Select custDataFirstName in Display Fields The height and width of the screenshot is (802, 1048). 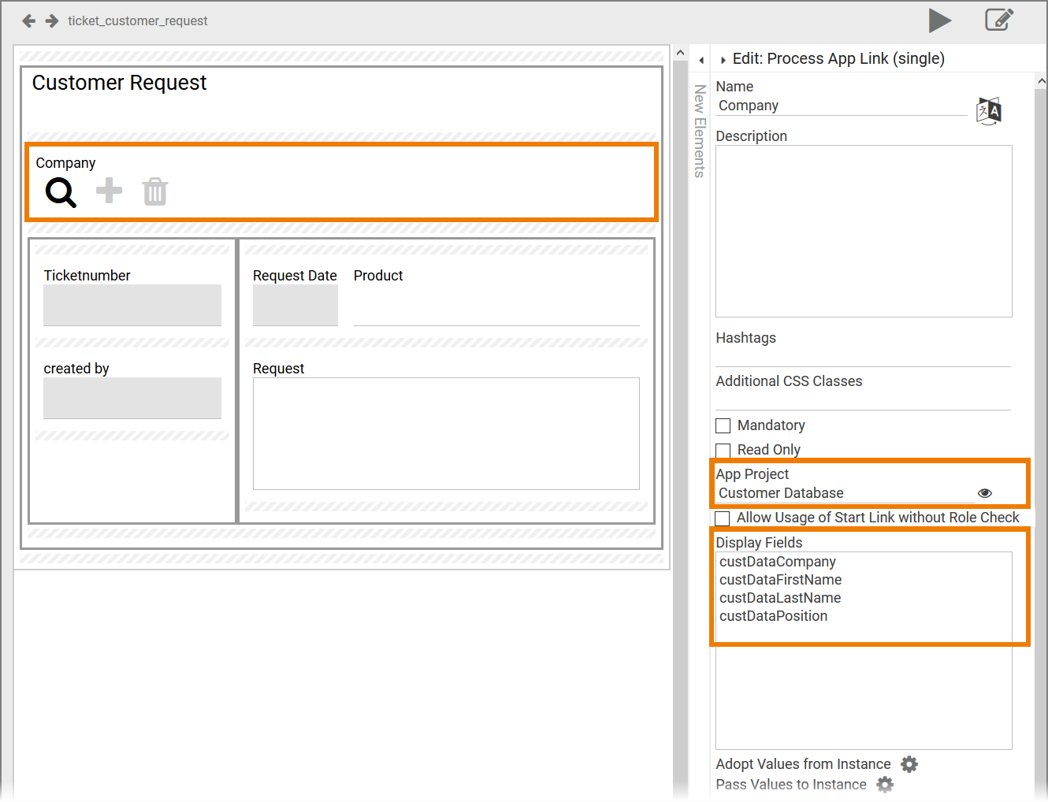tap(780, 580)
